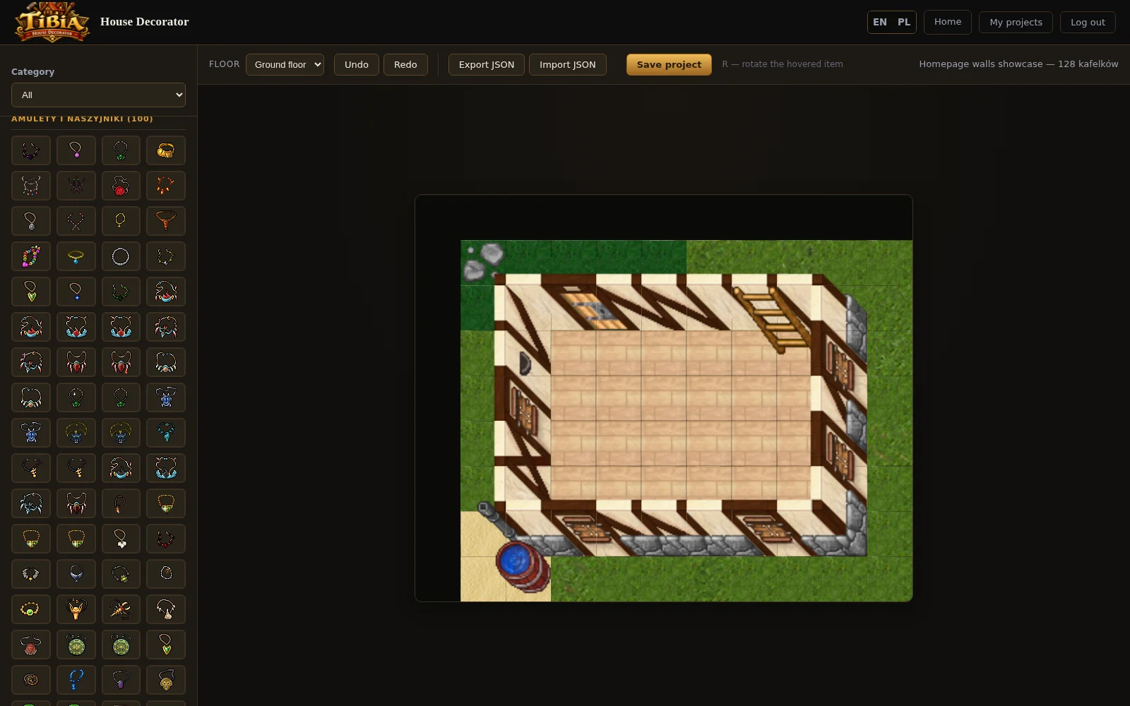Pick the silver pendant amulet
The height and width of the screenshot is (706, 1130).
pos(31,221)
